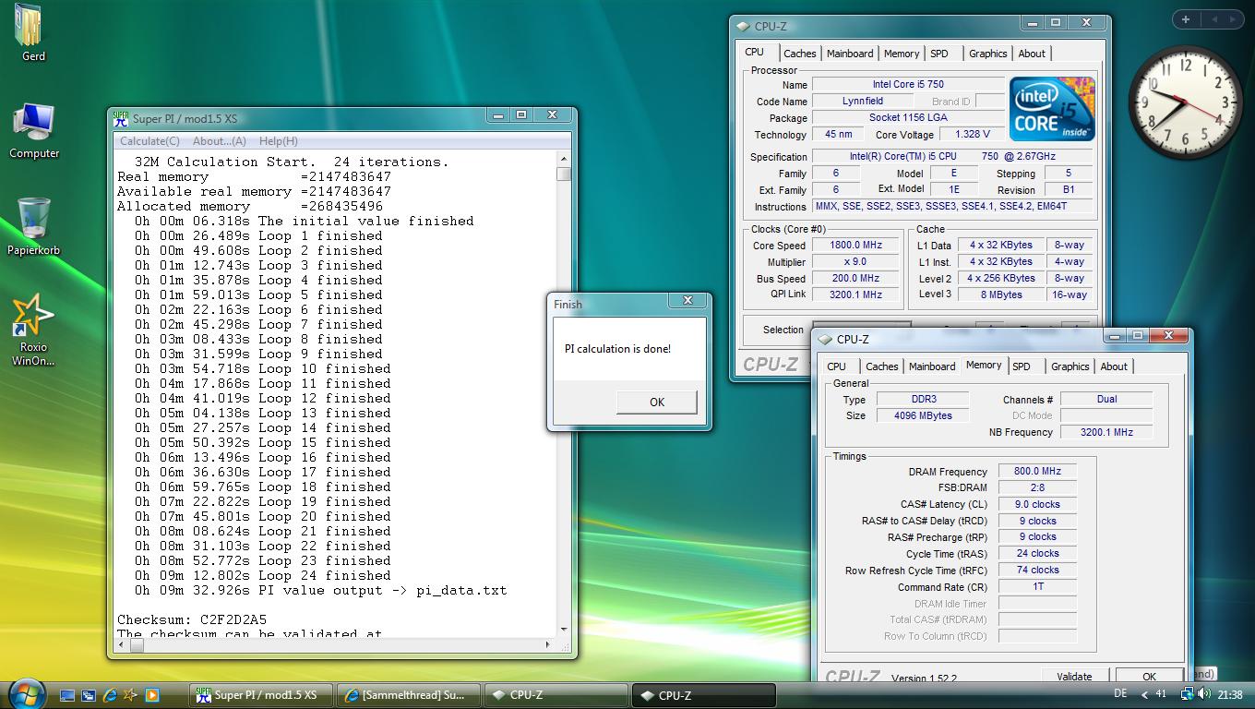
Task: Open the Gerd folder on desktop
Action: 32,28
